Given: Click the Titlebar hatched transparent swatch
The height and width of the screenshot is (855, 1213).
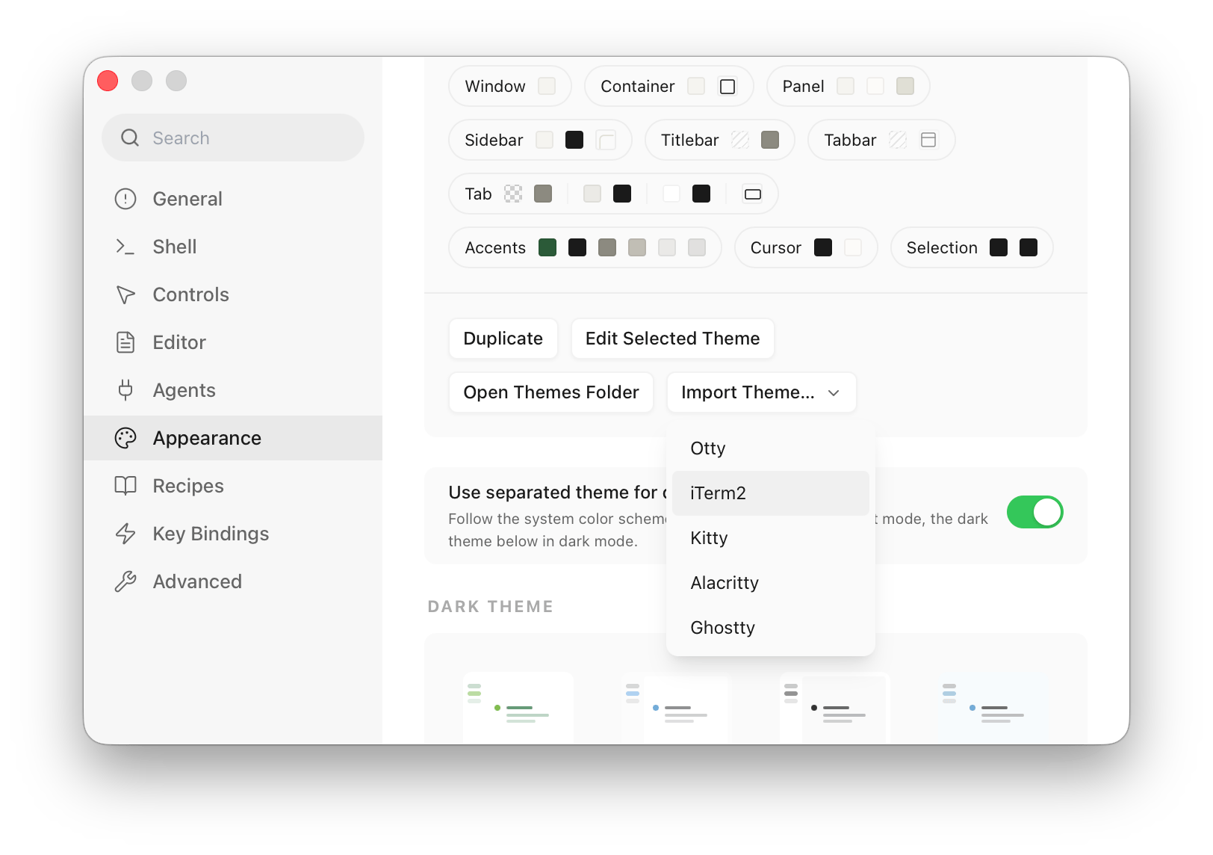Looking at the screenshot, I should (x=740, y=141).
